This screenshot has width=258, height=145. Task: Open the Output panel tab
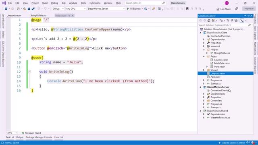click(x=20, y=137)
